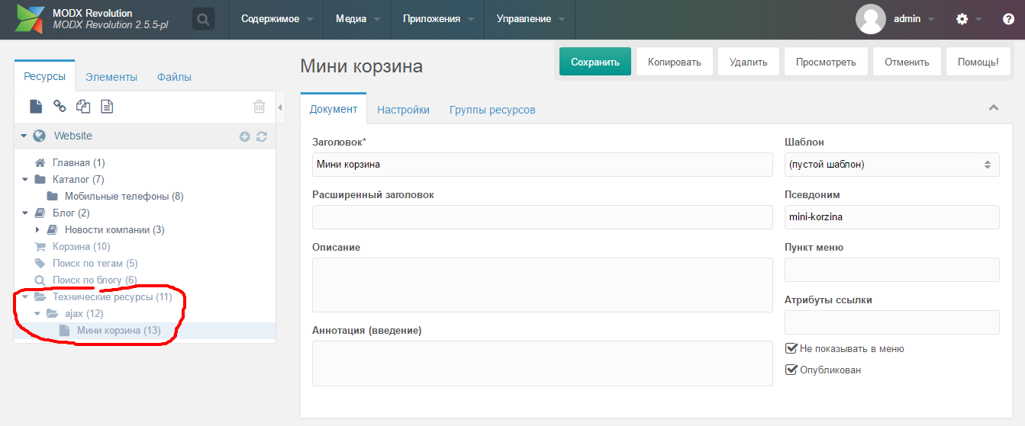
Task: Open the search magnifier in top bar
Action: (x=203, y=19)
